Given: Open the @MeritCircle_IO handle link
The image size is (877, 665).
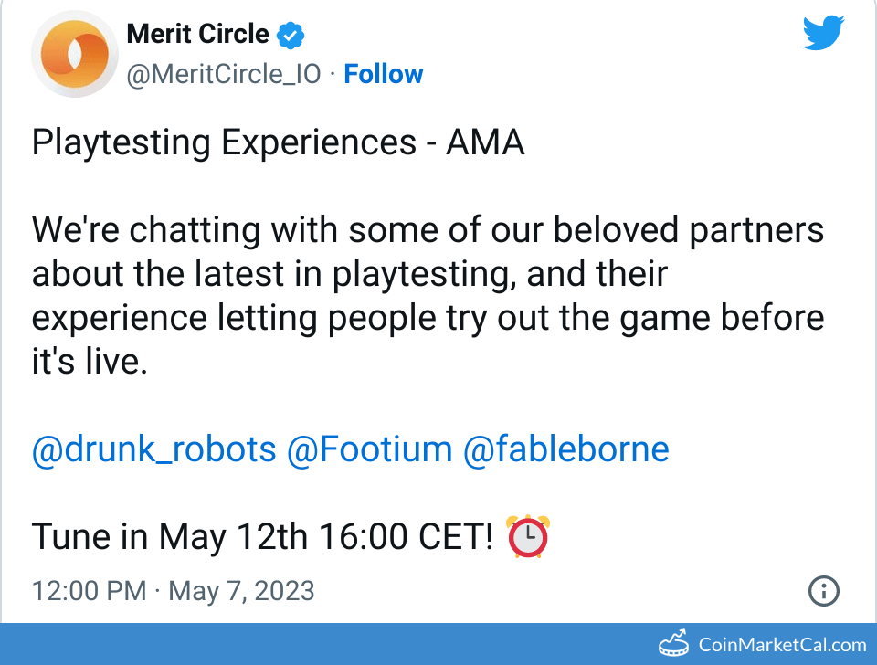Looking at the screenshot, I should pos(224,74).
